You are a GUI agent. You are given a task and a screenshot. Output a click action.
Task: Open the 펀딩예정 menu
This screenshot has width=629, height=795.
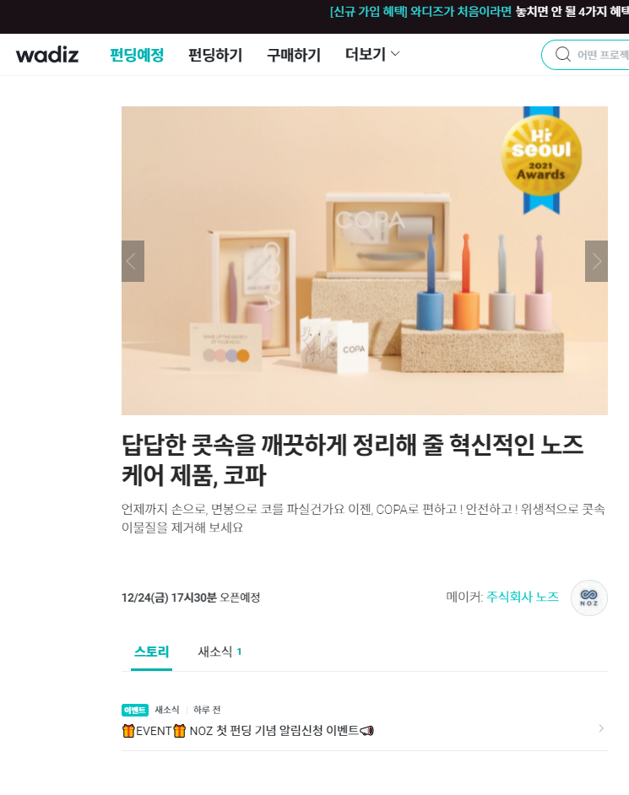click(137, 55)
